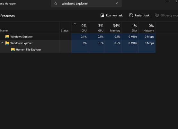Screen dimensions: 178x129
Task: Click the 0.5% Memory value
Action: click(x=117, y=43)
